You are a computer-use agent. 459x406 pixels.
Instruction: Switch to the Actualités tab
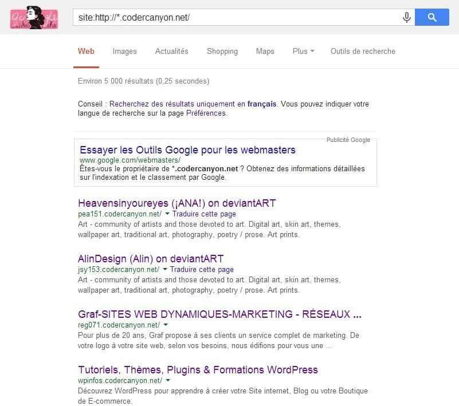coord(171,51)
